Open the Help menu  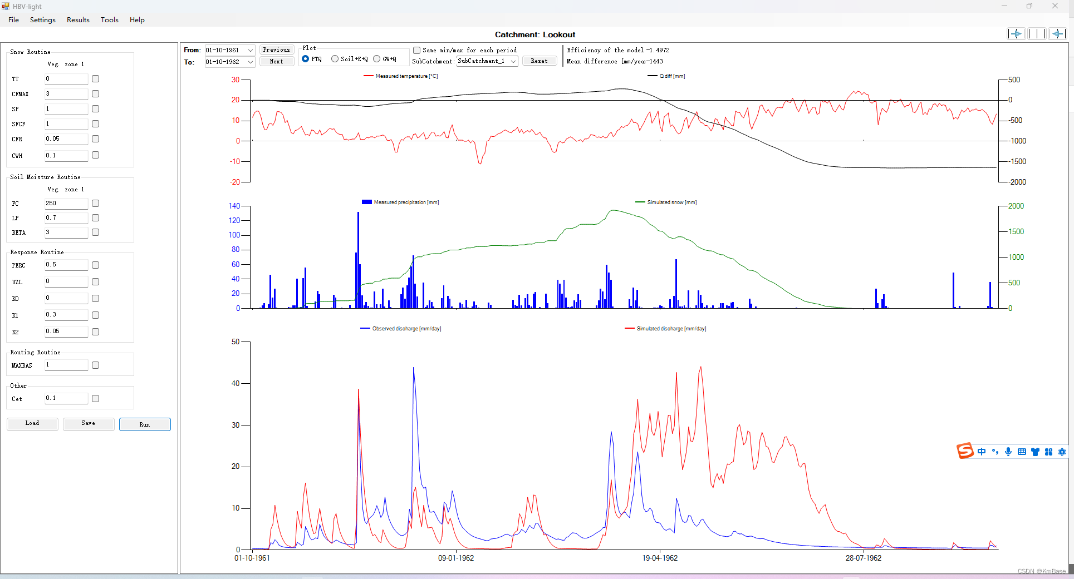point(137,20)
